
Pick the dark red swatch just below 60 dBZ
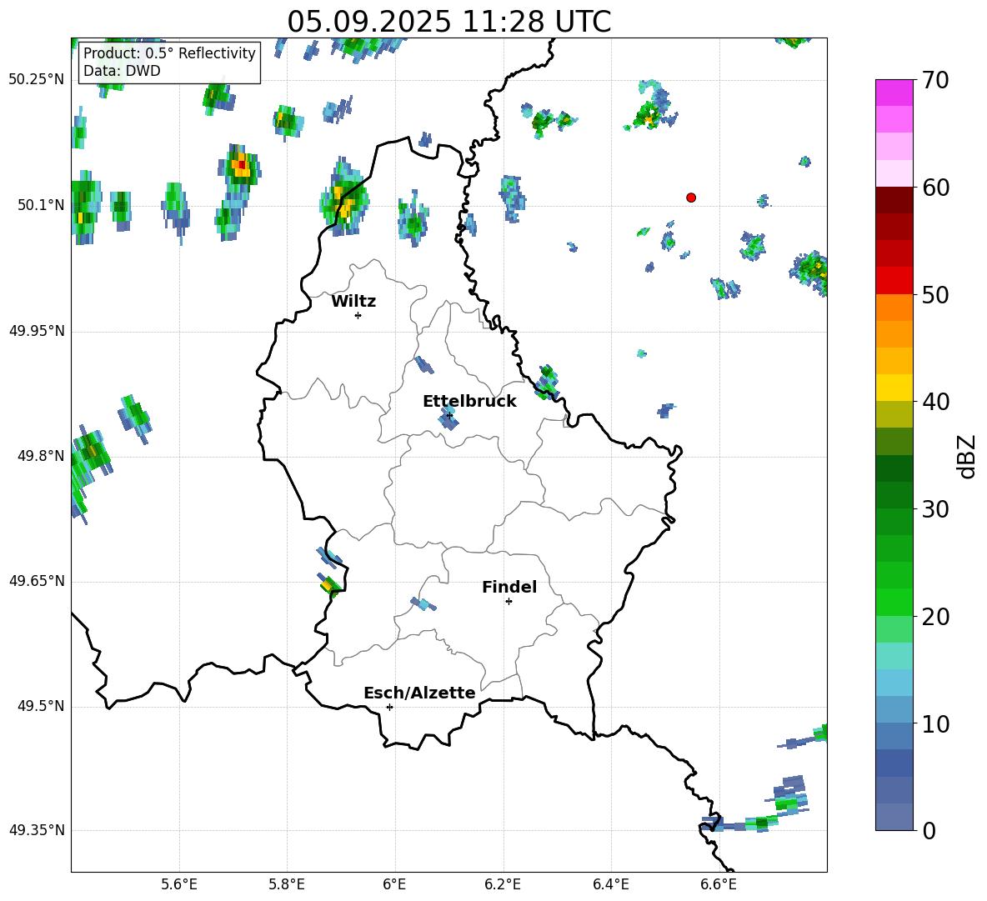(894, 200)
